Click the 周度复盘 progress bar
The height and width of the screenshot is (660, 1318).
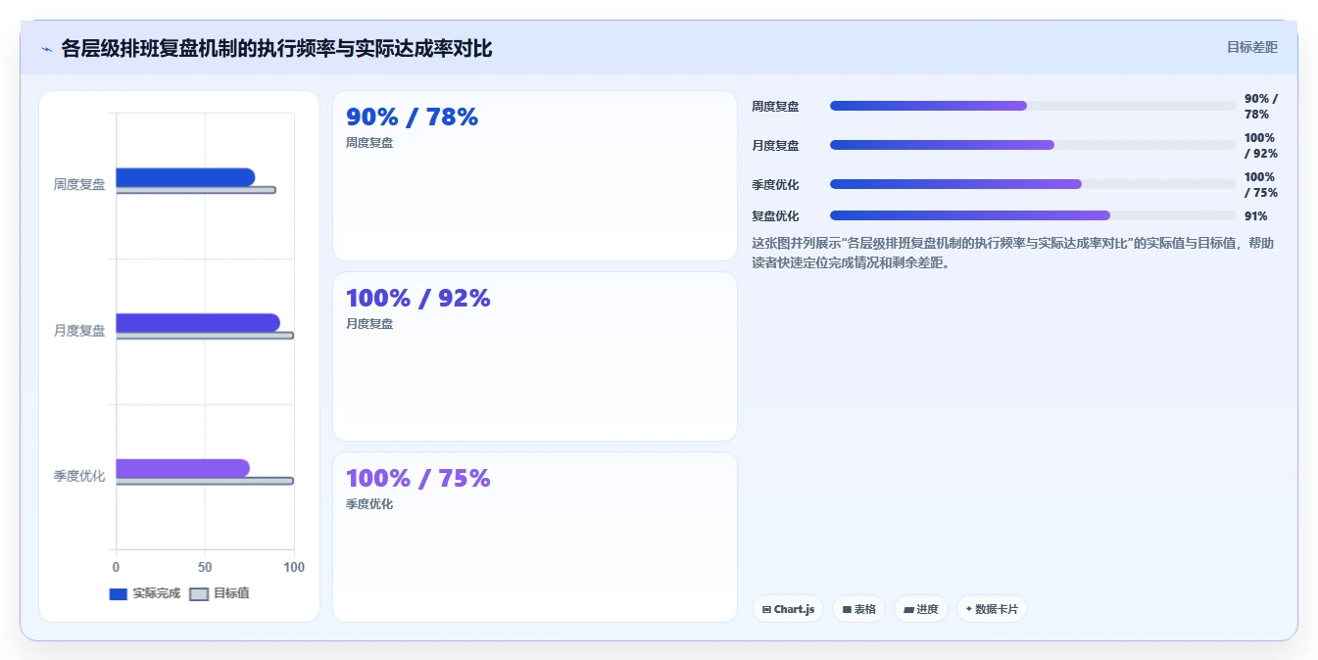(x=1033, y=106)
